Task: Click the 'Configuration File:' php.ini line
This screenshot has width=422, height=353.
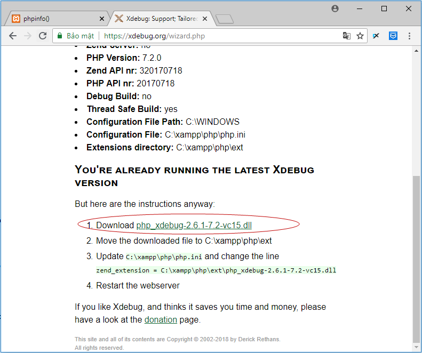Action: tap(166, 134)
